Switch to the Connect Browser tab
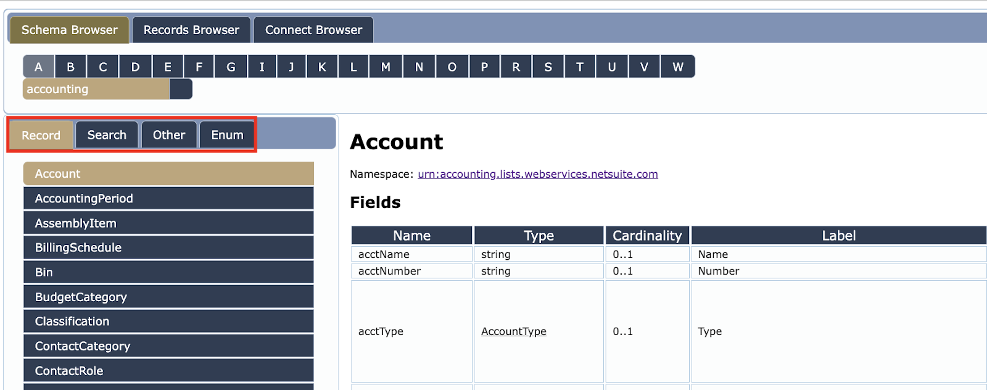The width and height of the screenshot is (987, 390). tap(313, 30)
